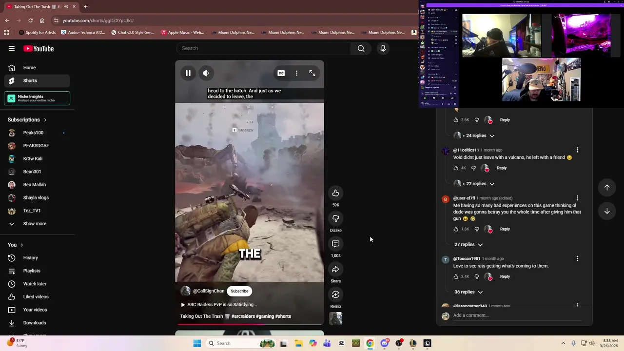Click the search magnifier button
The image size is (624, 351).
[361, 48]
